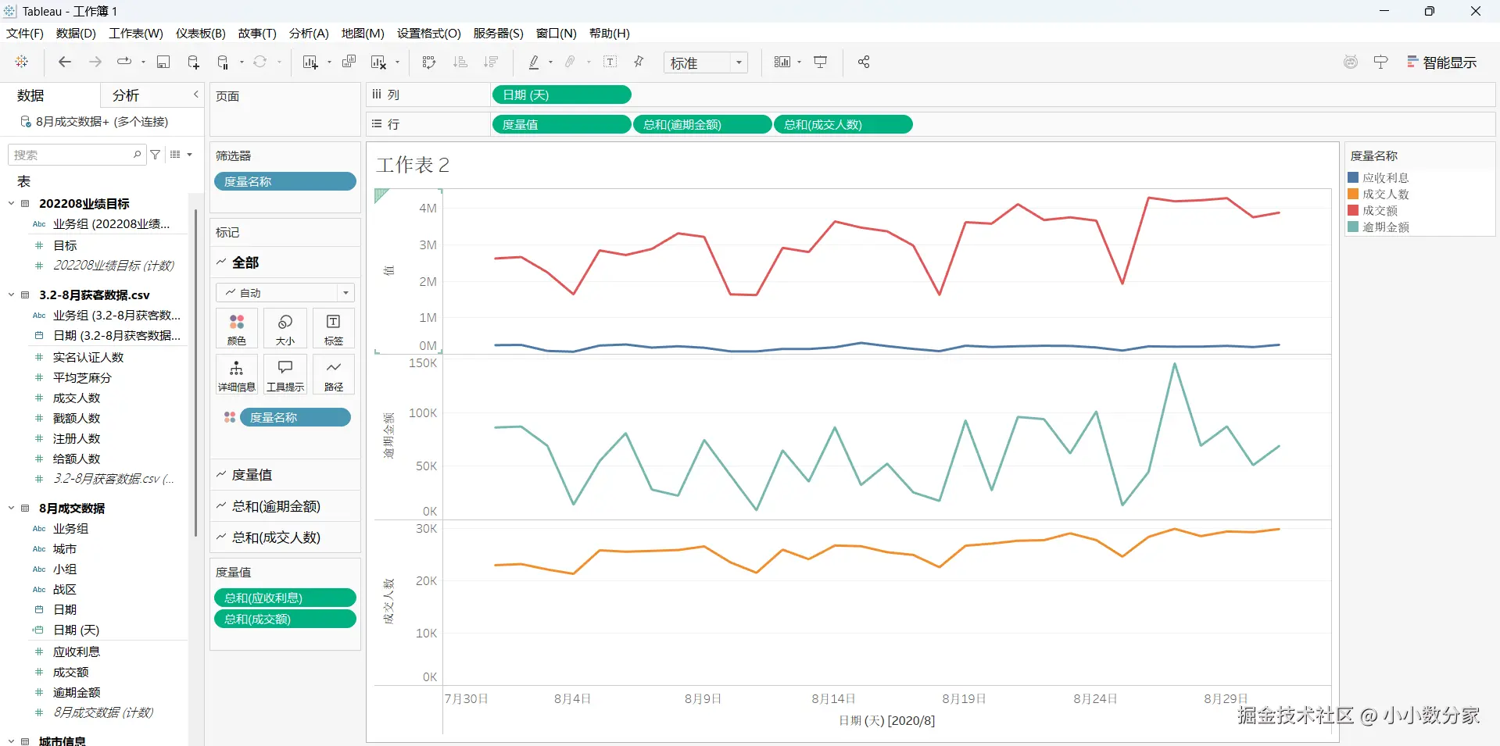This screenshot has width=1500, height=746.
Task: Switch to the 分析 tab in side pane
Action: [x=126, y=95]
